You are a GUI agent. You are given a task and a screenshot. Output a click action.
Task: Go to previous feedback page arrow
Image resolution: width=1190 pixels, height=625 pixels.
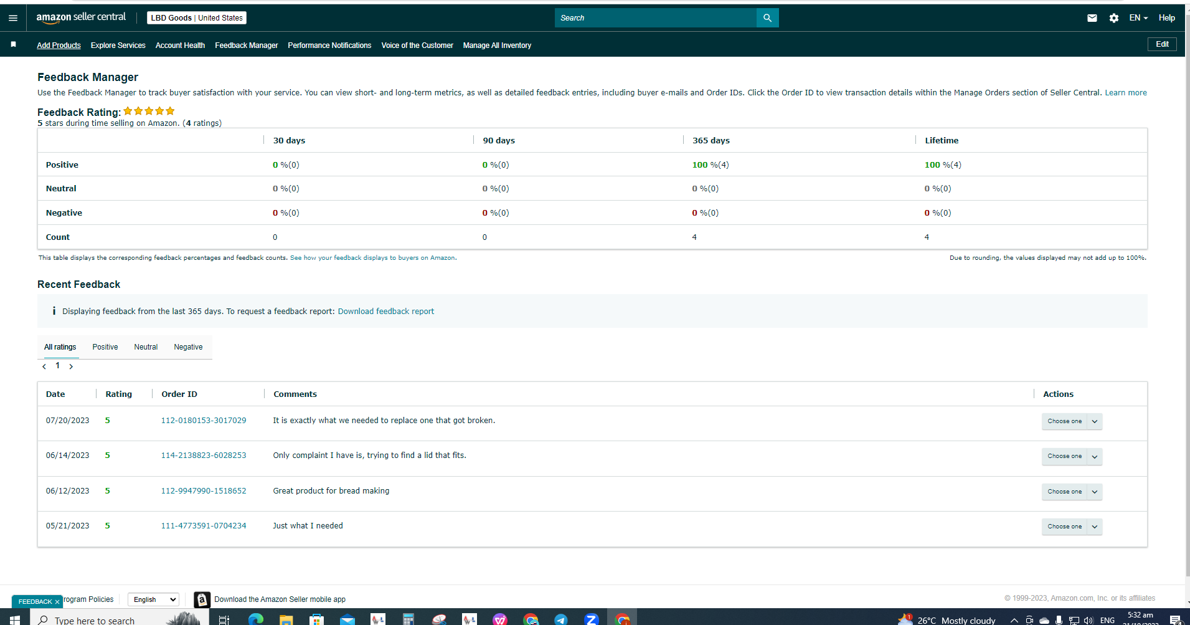pos(44,366)
